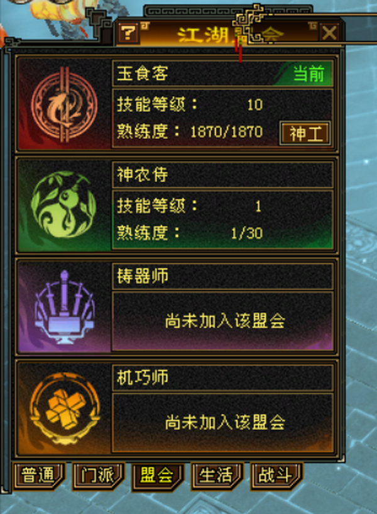
Task: Select the 铸器师 title row
Action: point(223,276)
